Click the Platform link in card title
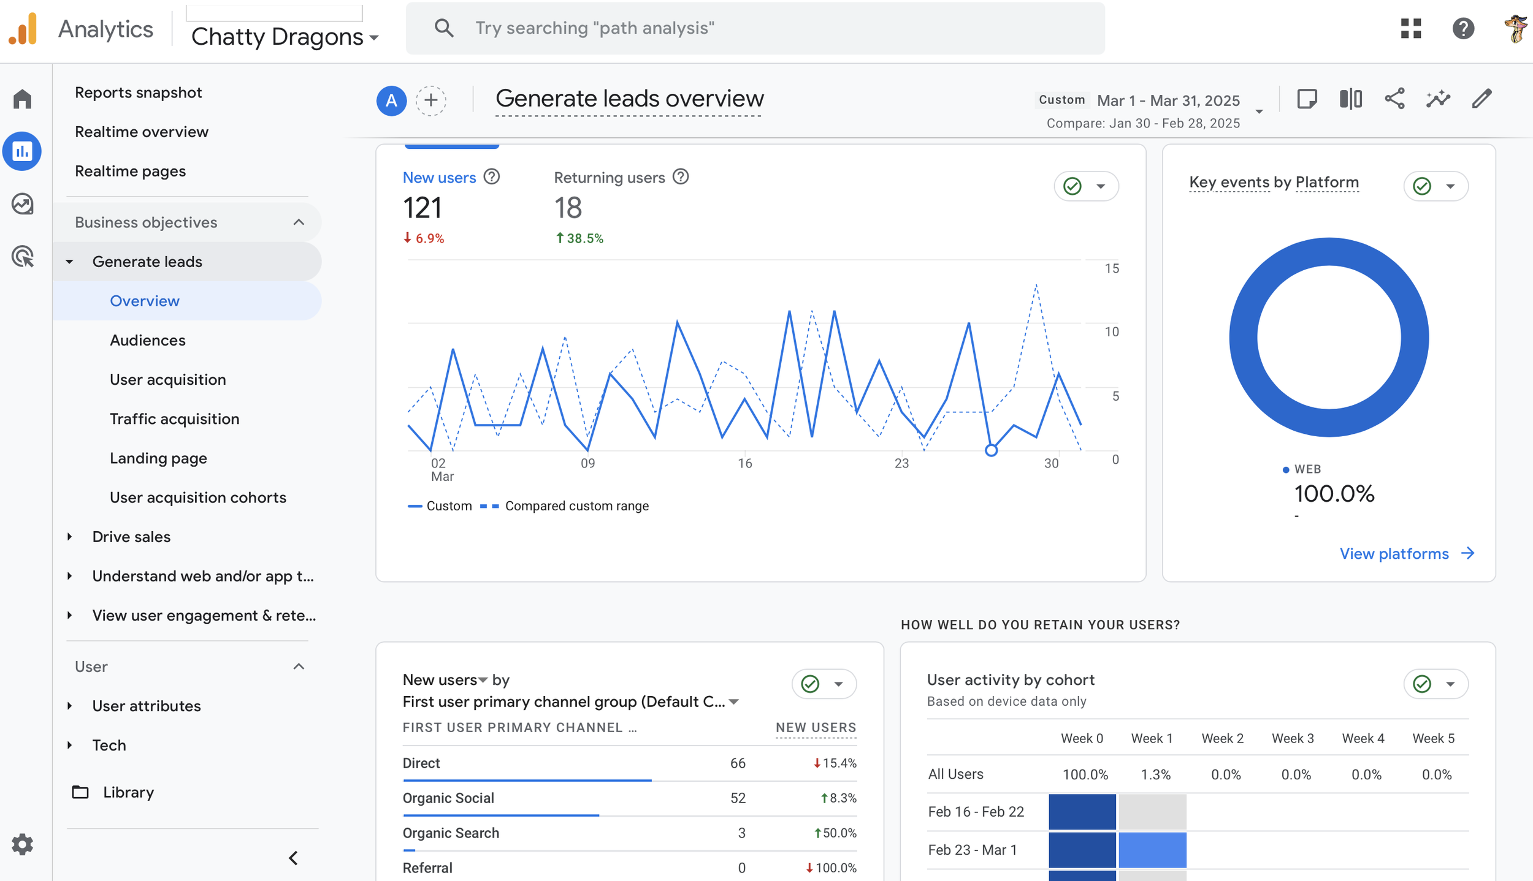The height and width of the screenshot is (881, 1533). pos(1327,182)
